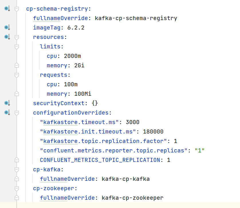Viewport: 240px width, 208px height.
Task: Collapse the cp-kafka section fold marker
Action: tap(17, 169)
